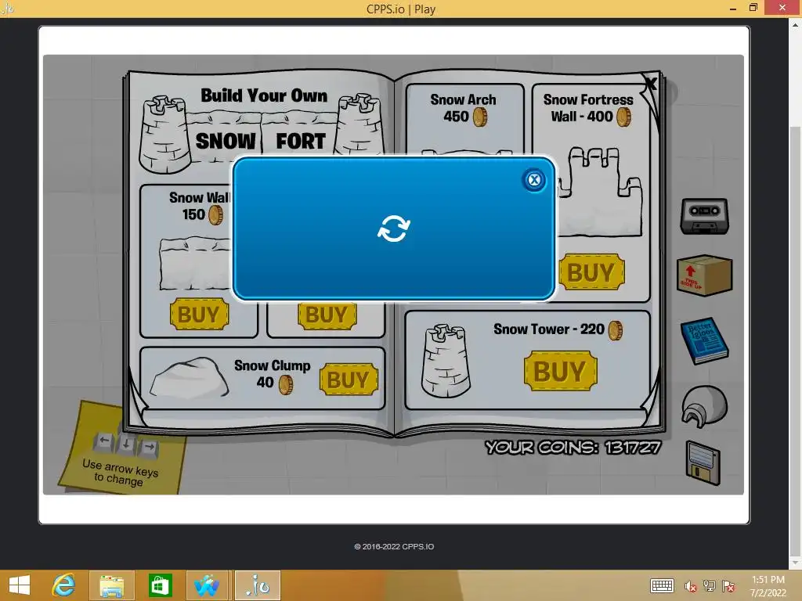The image size is (802, 601).
Task: Open the cassette tape music icon
Action: (704, 216)
